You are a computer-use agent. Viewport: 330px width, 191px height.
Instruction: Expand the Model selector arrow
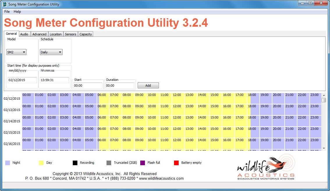click(24, 52)
